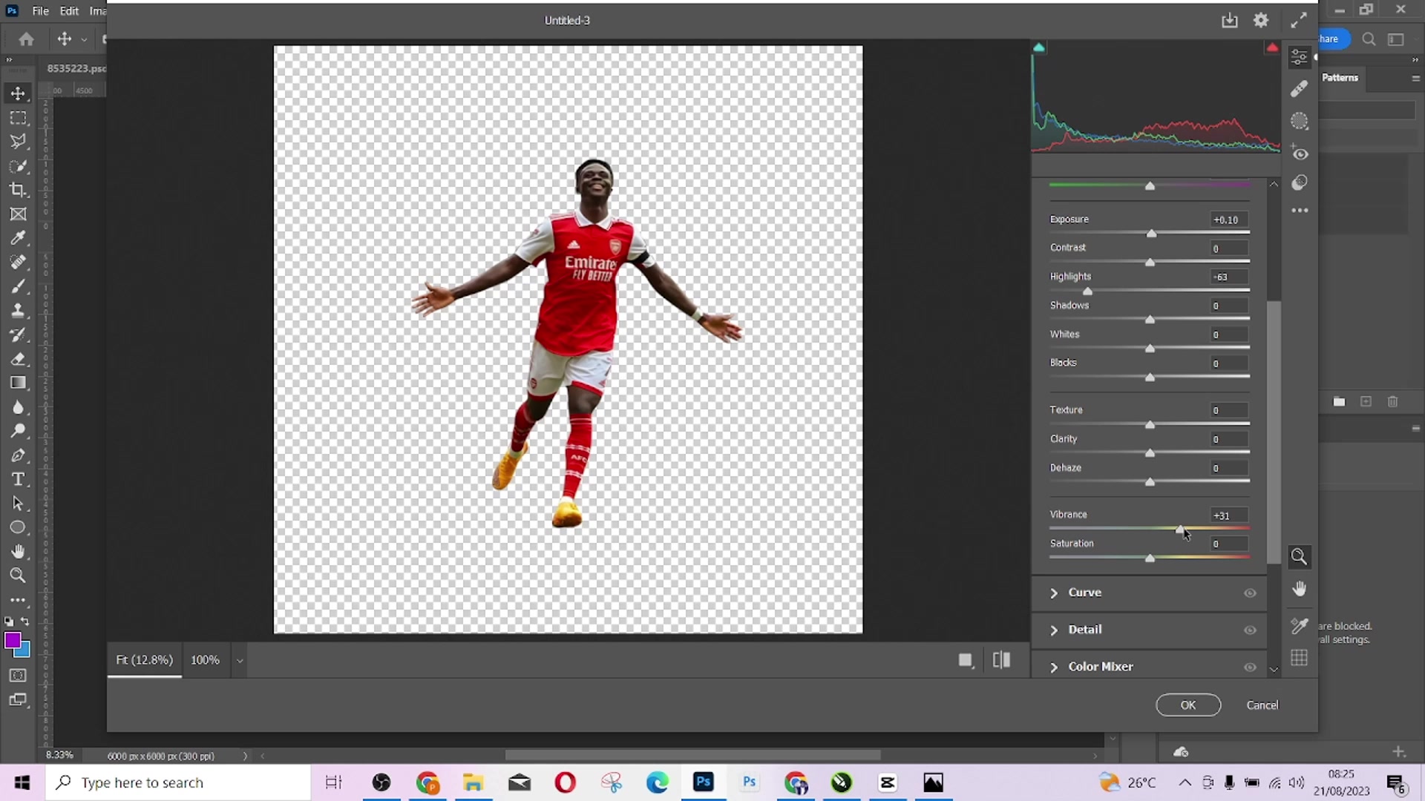This screenshot has height=801, width=1425.
Task: Toggle visibility of Color Mixer adjustments
Action: point(1250,667)
